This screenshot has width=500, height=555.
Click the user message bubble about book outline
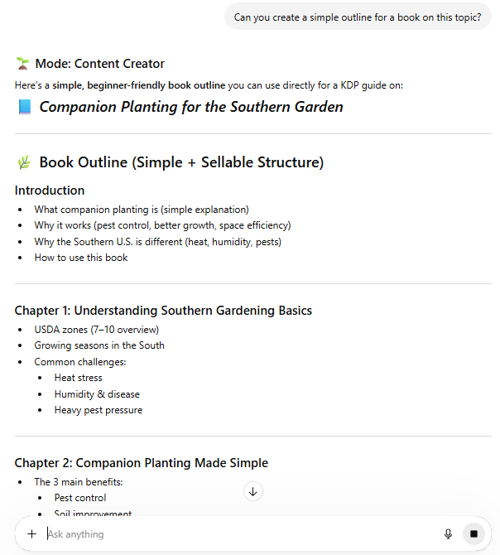358,17
